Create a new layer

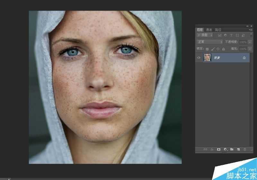pyautogui.click(x=238, y=149)
